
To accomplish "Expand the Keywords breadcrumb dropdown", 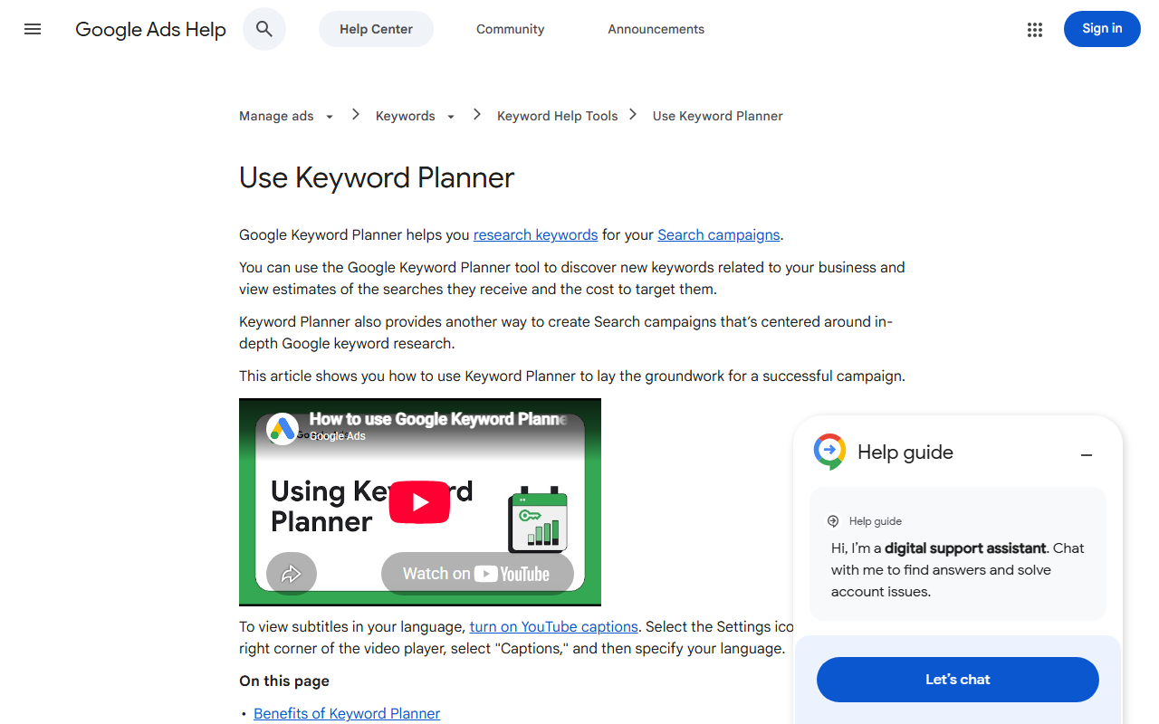I will click(451, 117).
